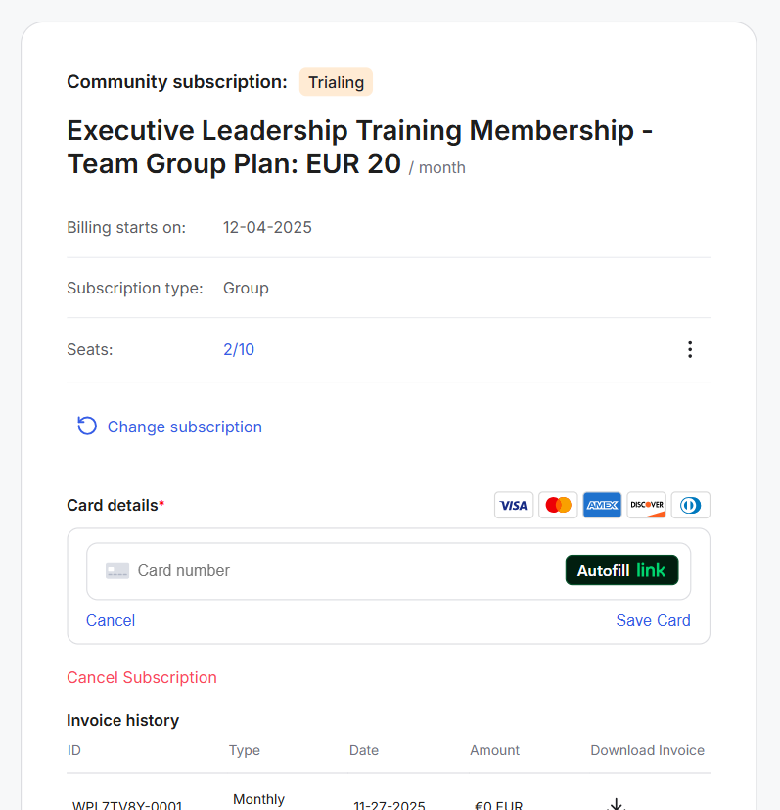780x810 pixels.
Task: Click the American Express icon
Action: coord(602,505)
